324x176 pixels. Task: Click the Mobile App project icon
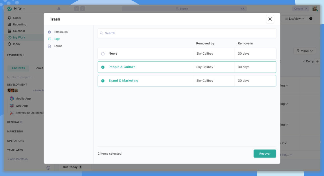[12, 99]
